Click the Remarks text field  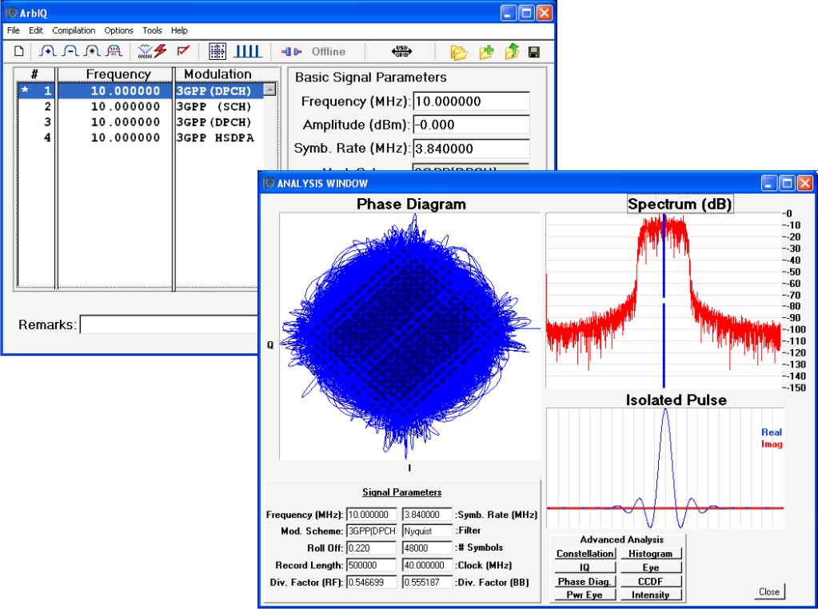tap(168, 324)
